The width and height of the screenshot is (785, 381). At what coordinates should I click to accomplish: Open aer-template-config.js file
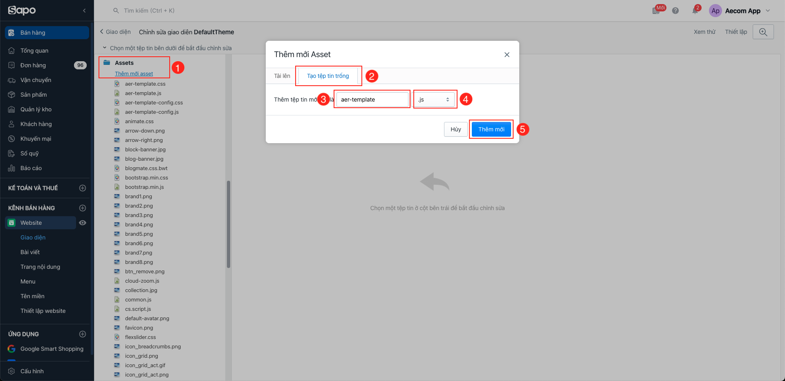coord(152,112)
